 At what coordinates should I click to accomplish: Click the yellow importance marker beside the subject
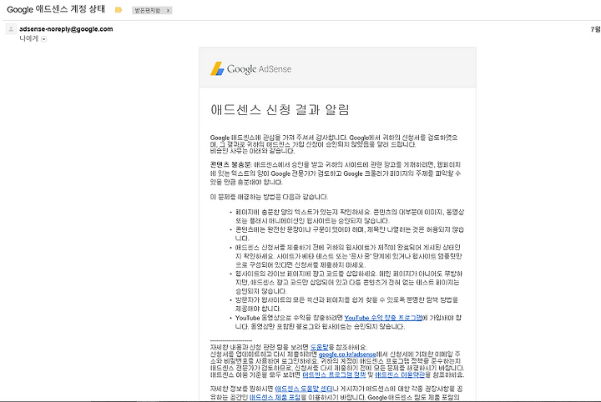coord(119,10)
